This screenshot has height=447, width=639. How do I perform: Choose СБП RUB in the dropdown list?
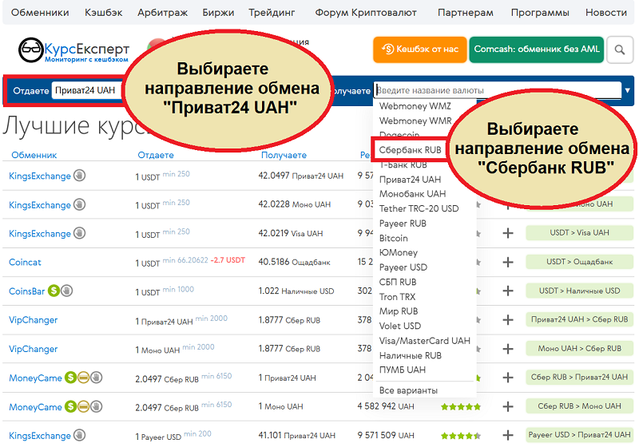(x=398, y=282)
